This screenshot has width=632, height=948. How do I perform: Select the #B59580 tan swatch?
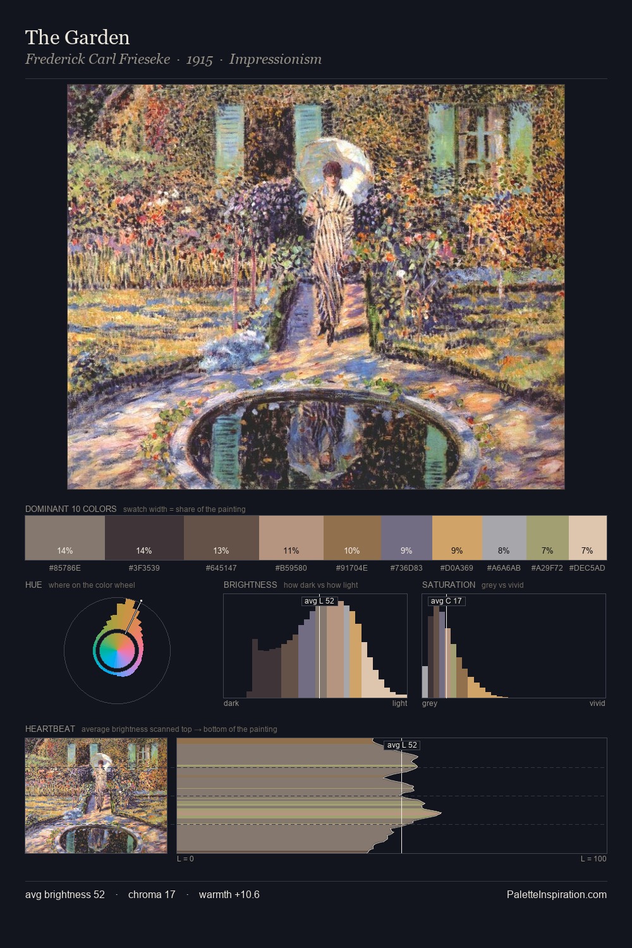point(291,538)
